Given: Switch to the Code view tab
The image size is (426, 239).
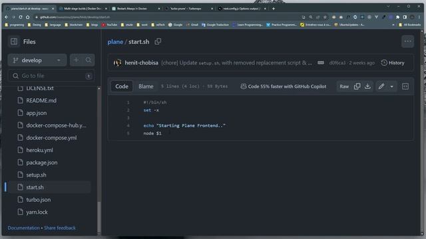Looking at the screenshot, I should pyautogui.click(x=121, y=86).
